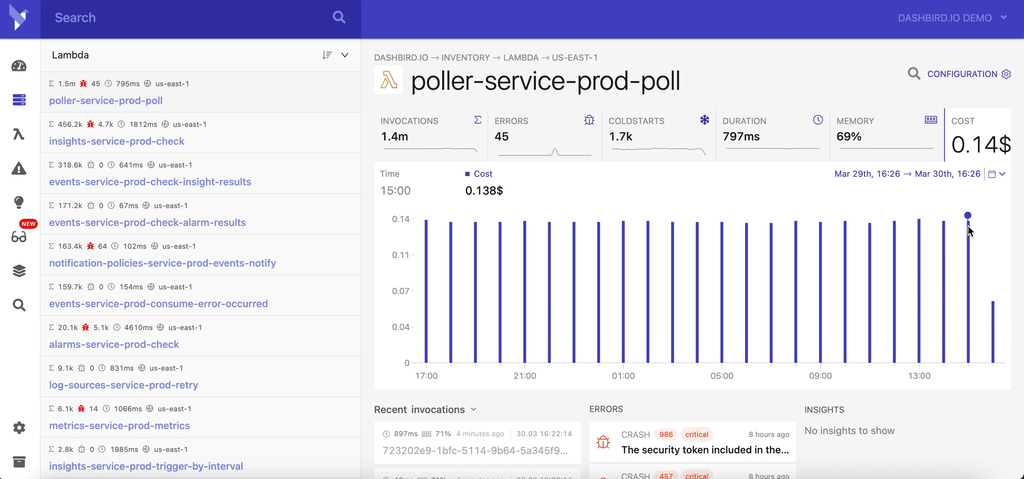Open the 897ms recent invocation entry
This screenshot has height=479, width=1024.
(477, 442)
